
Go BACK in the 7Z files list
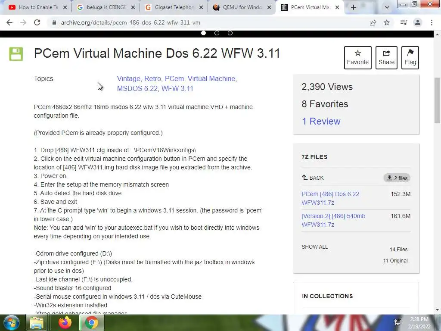[313, 178]
